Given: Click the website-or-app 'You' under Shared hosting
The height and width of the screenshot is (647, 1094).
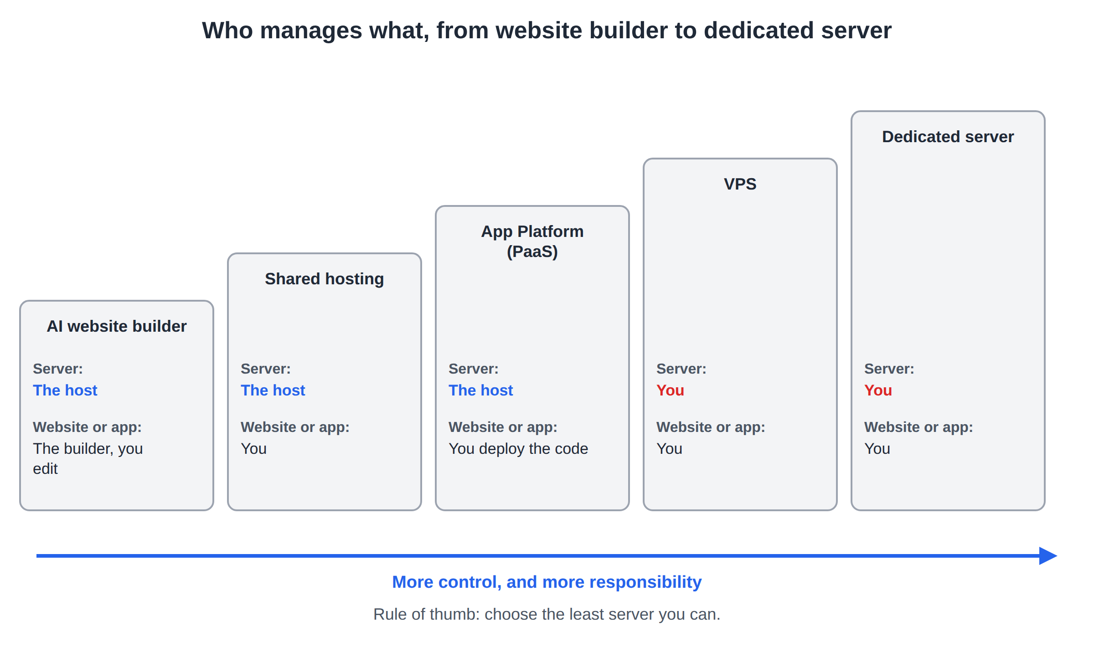Looking at the screenshot, I should point(253,449).
